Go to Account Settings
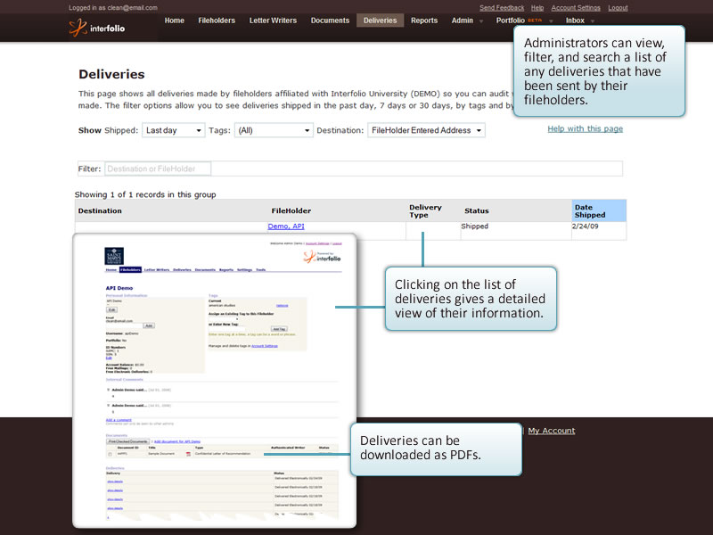 coord(576,8)
